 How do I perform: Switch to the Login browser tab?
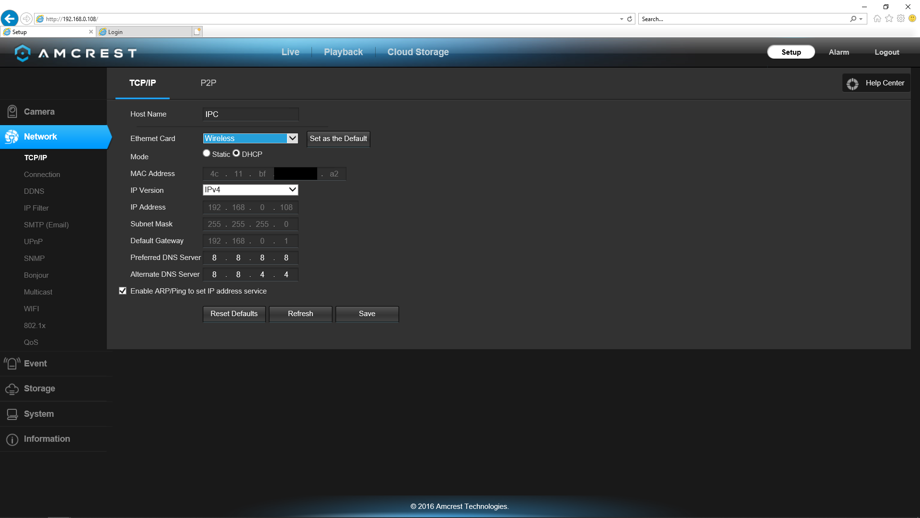click(x=144, y=32)
